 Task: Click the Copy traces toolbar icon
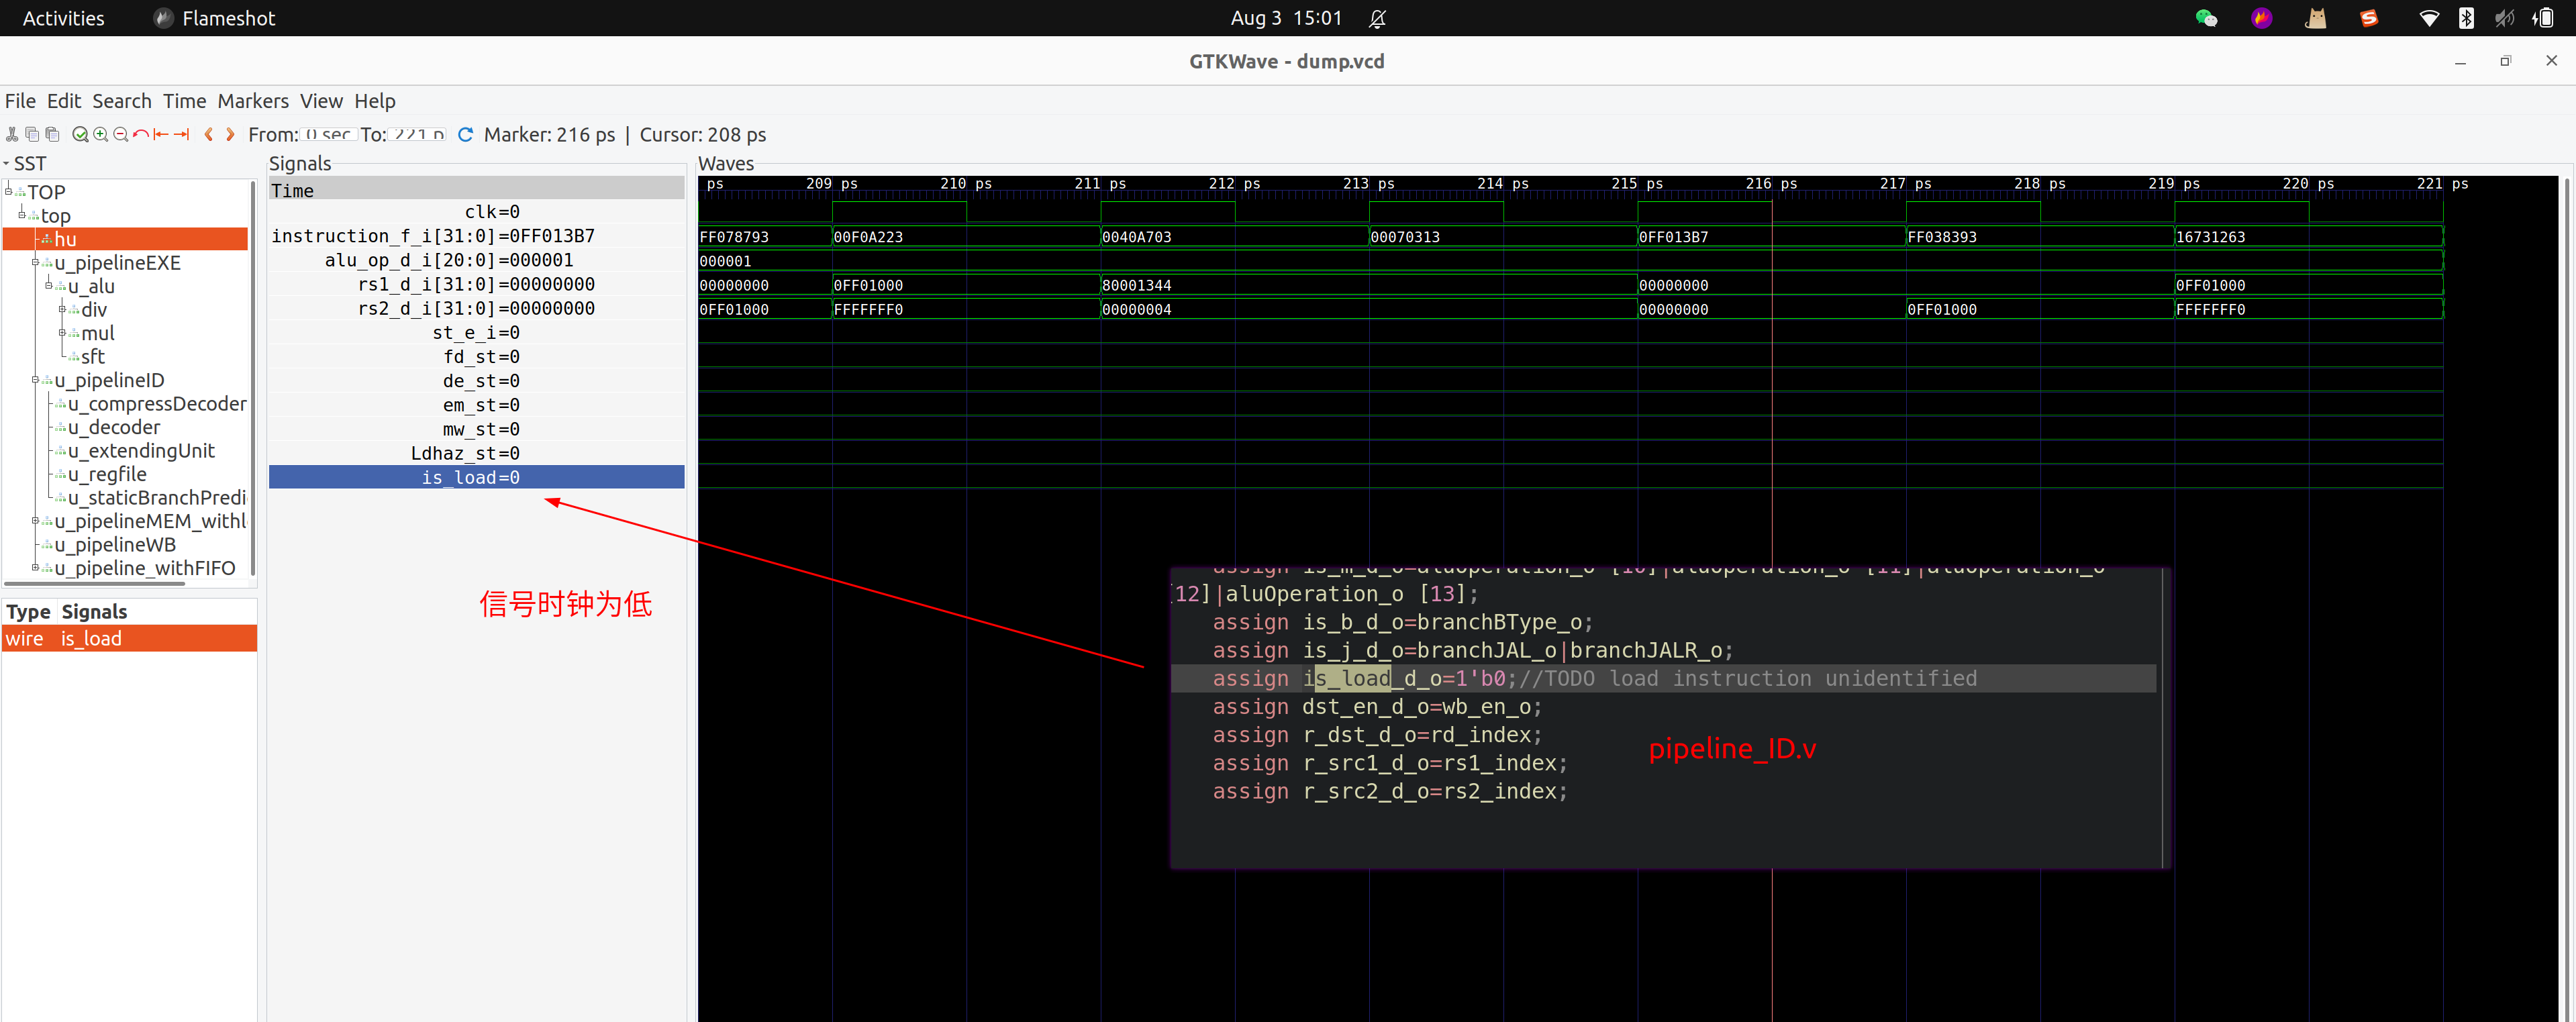[x=32, y=134]
